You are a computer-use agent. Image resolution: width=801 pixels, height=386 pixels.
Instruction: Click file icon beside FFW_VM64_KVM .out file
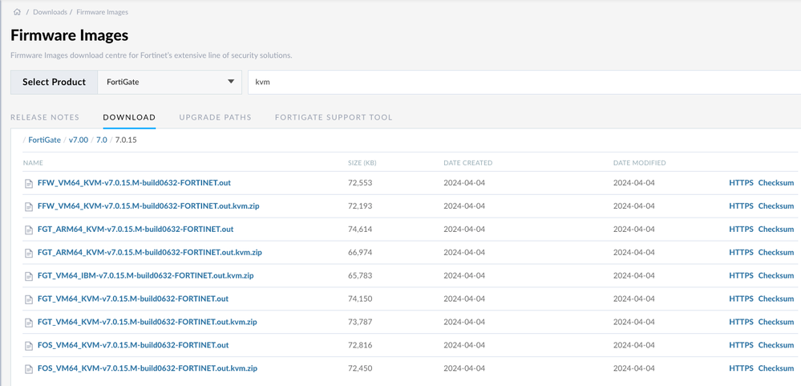[29, 184]
